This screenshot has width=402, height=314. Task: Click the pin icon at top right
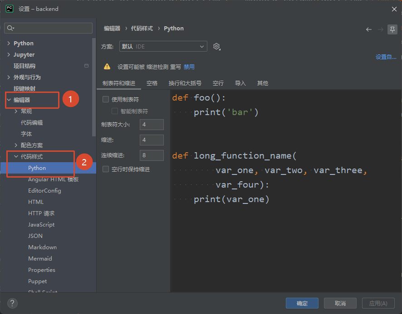(x=392, y=29)
